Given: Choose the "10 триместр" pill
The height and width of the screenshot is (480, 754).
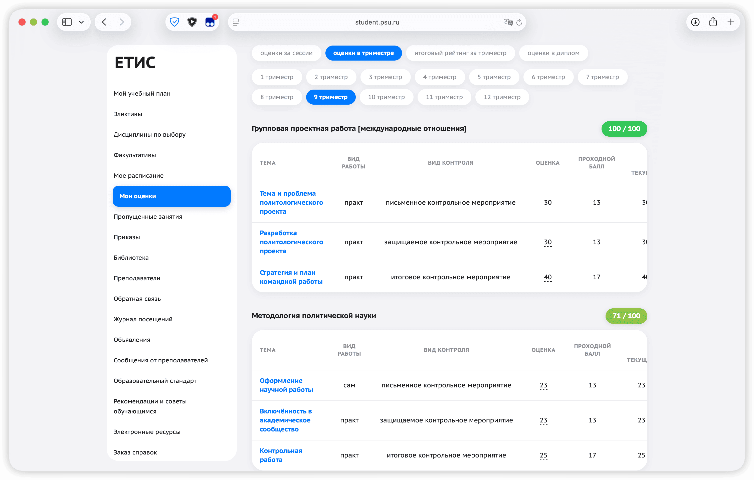Looking at the screenshot, I should coord(386,97).
